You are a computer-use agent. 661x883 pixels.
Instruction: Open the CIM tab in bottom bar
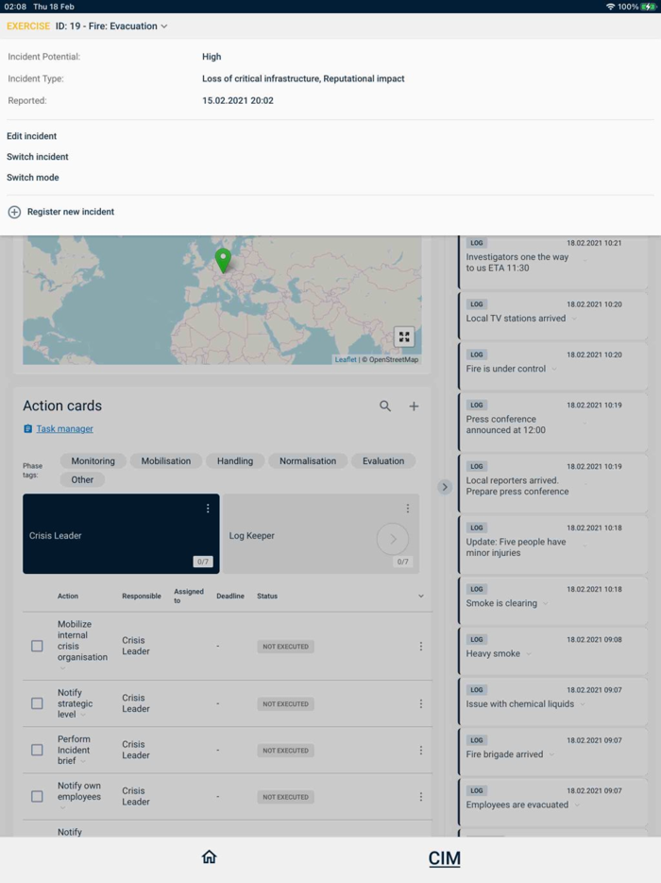pyautogui.click(x=444, y=858)
